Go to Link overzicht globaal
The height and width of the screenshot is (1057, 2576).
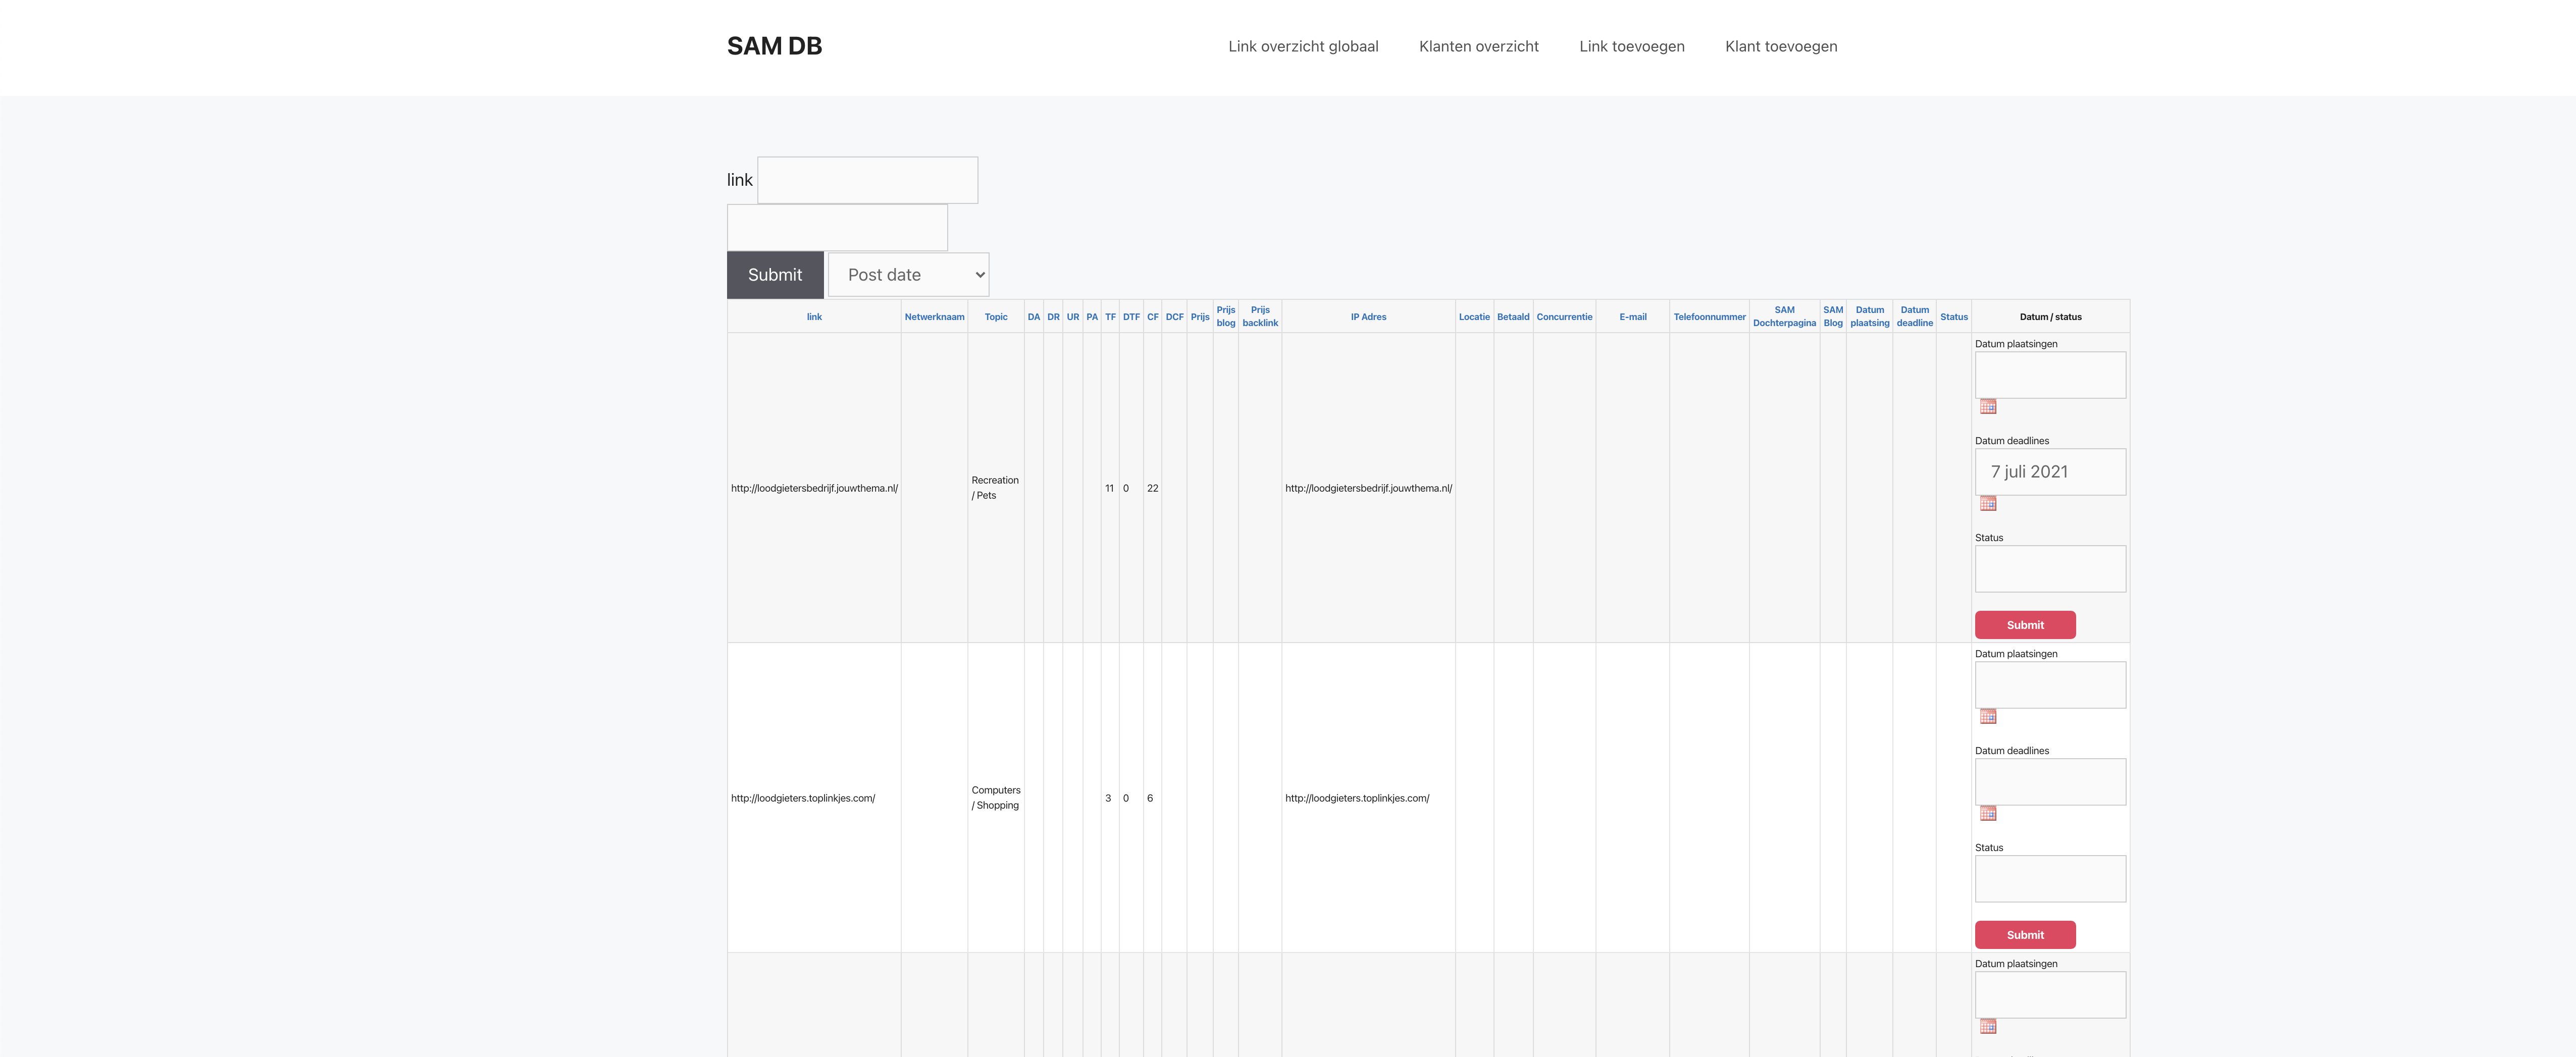1303,47
